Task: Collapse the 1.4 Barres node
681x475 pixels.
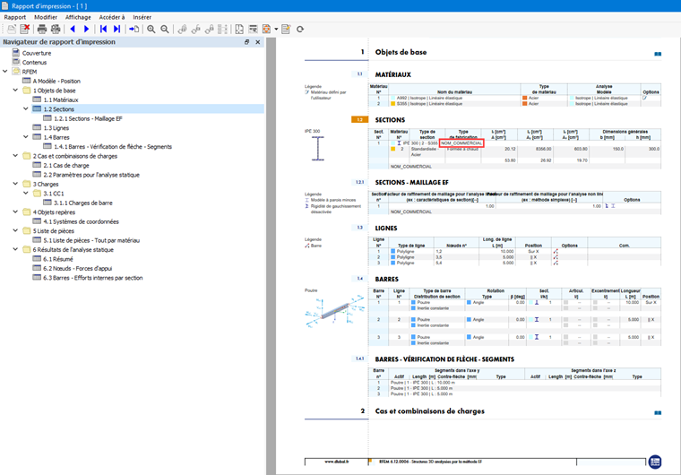Action: [26, 137]
